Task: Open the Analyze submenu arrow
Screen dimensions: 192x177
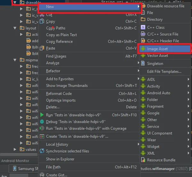Action: [138, 63]
